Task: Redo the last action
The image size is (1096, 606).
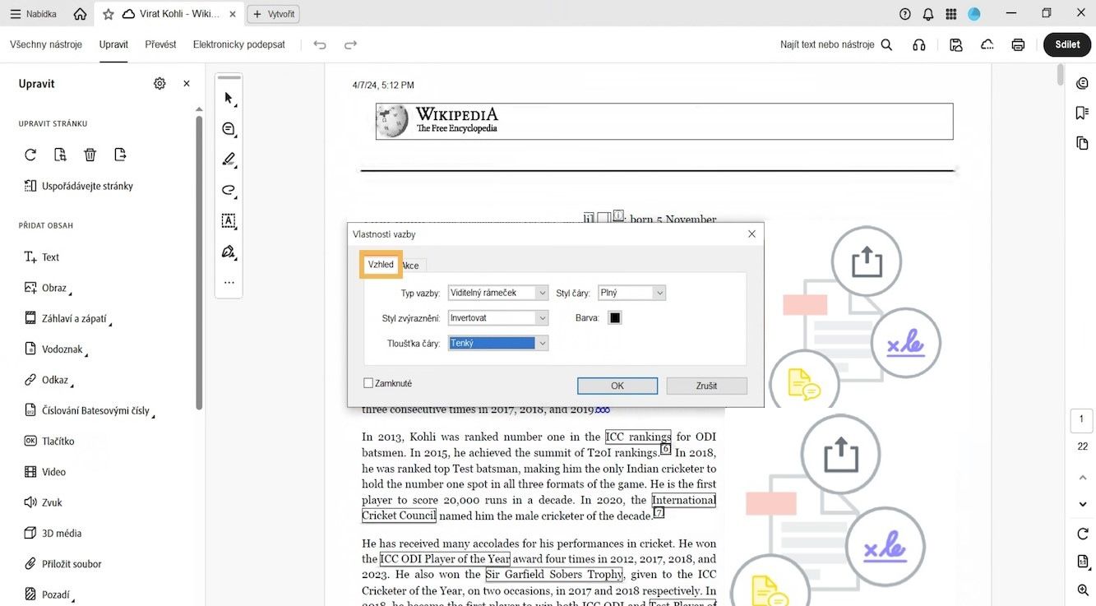Action: (x=351, y=45)
